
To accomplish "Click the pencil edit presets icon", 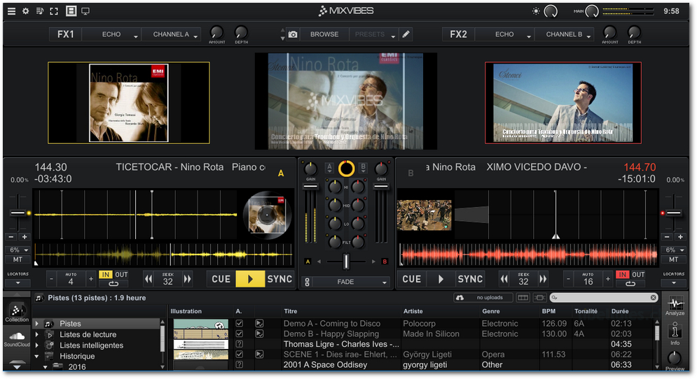I will [x=406, y=34].
